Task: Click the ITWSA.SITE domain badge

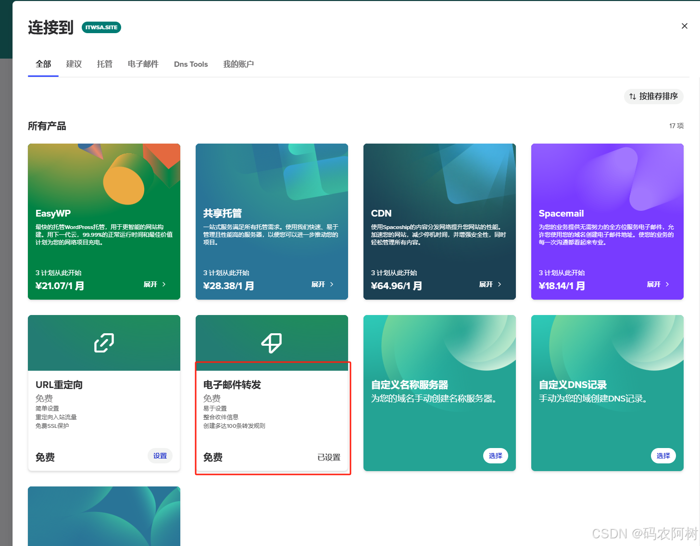Action: coord(101,27)
